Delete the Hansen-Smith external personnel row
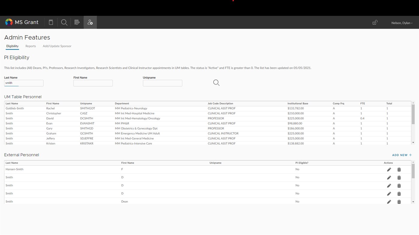Screen dimensions: 419x235 pos(399,170)
